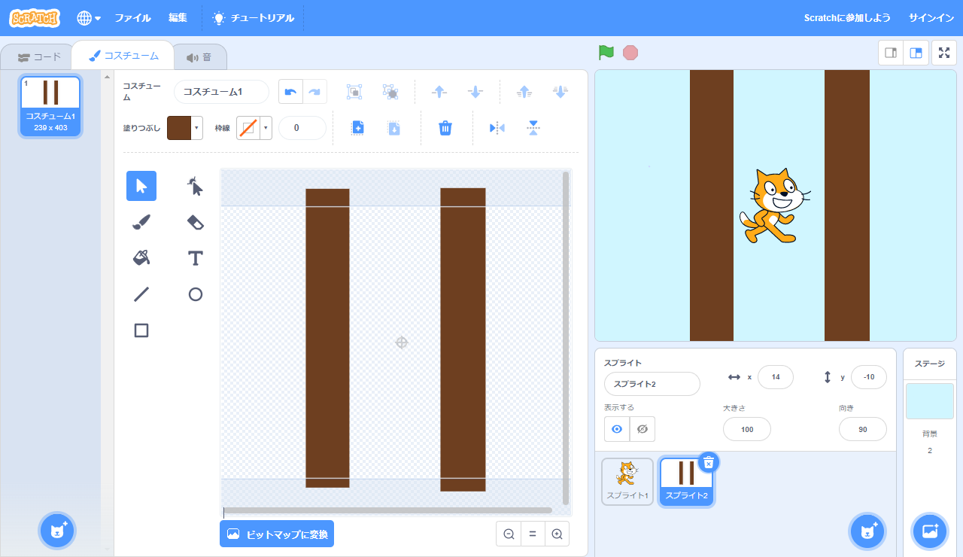The width and height of the screenshot is (963, 557).
Task: Open the 枠線 outline color dropdown
Action: point(254,128)
